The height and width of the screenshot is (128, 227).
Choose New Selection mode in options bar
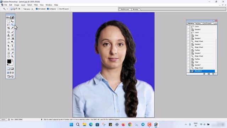[11, 9]
